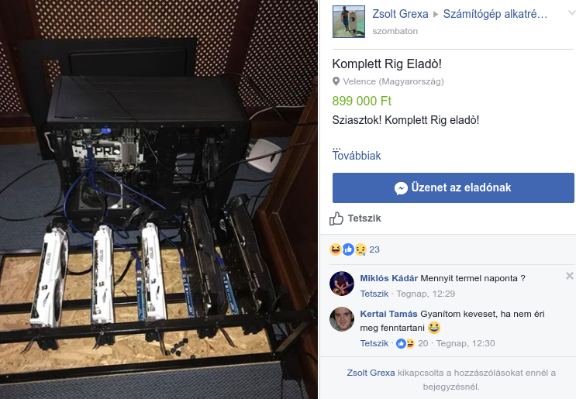Click Üzenet az eladónak button

pyautogui.click(x=453, y=187)
